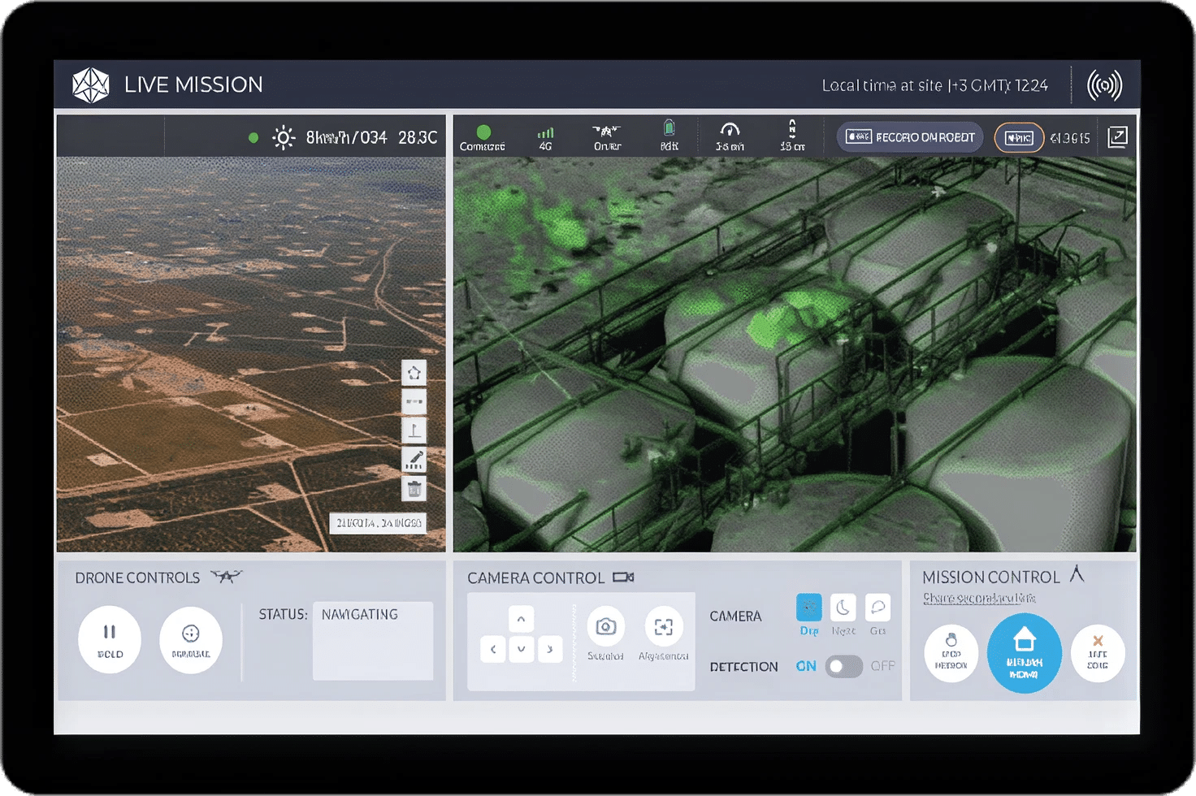This screenshot has height=796, width=1196.
Task: Click the battery level icon
Action: pyautogui.click(x=669, y=128)
